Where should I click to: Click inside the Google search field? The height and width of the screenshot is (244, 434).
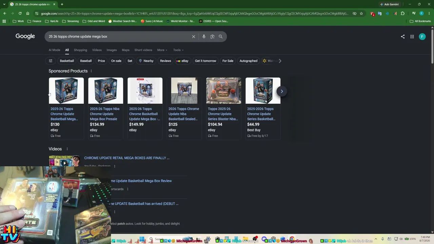[x=119, y=37]
